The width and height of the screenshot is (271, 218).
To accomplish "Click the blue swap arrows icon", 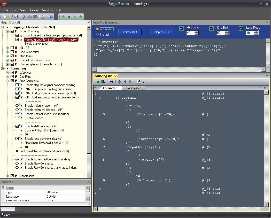I will [x=112, y=82].
